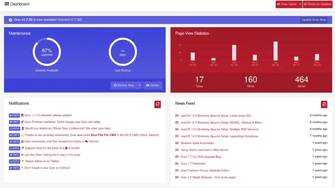
Task: Open 'Grav 1.7 Released!' article
Action: point(193,163)
